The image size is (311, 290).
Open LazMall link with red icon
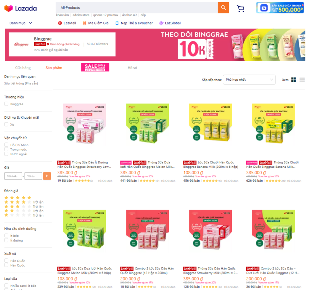(x=67, y=23)
